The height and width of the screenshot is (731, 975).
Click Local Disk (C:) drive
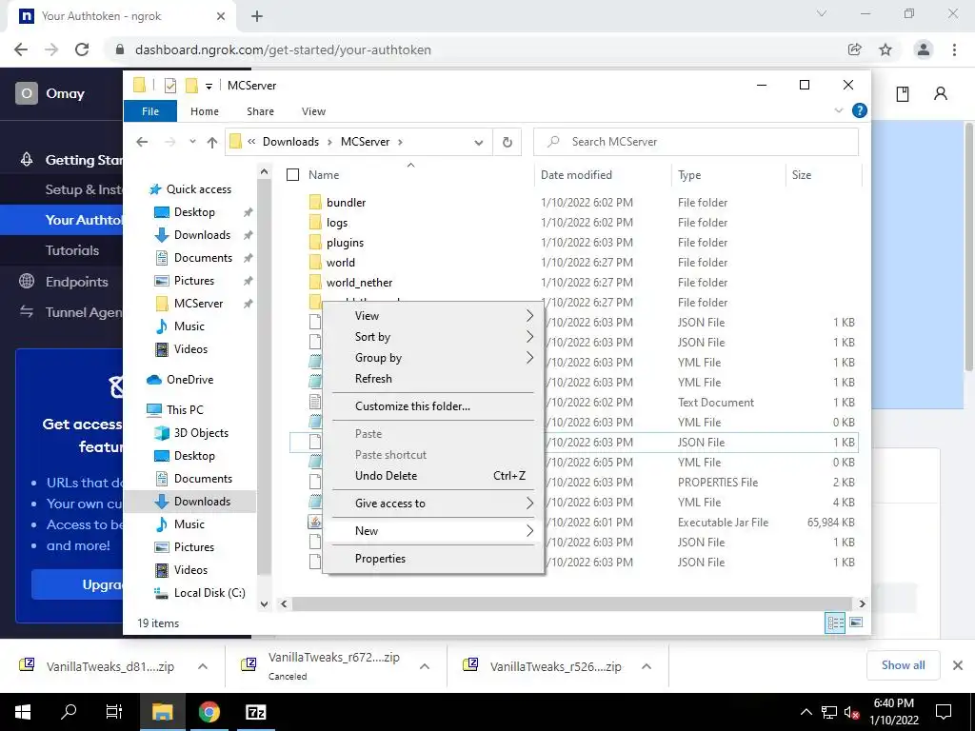(209, 593)
